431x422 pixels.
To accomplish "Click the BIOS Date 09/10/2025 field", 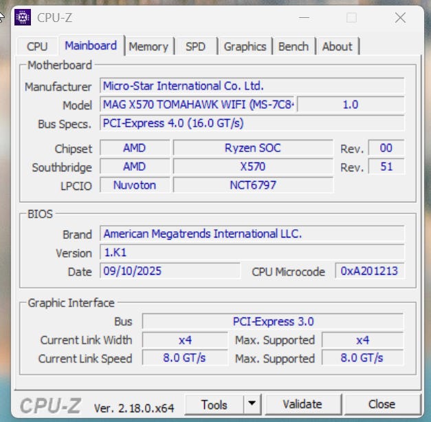I will click(x=170, y=271).
